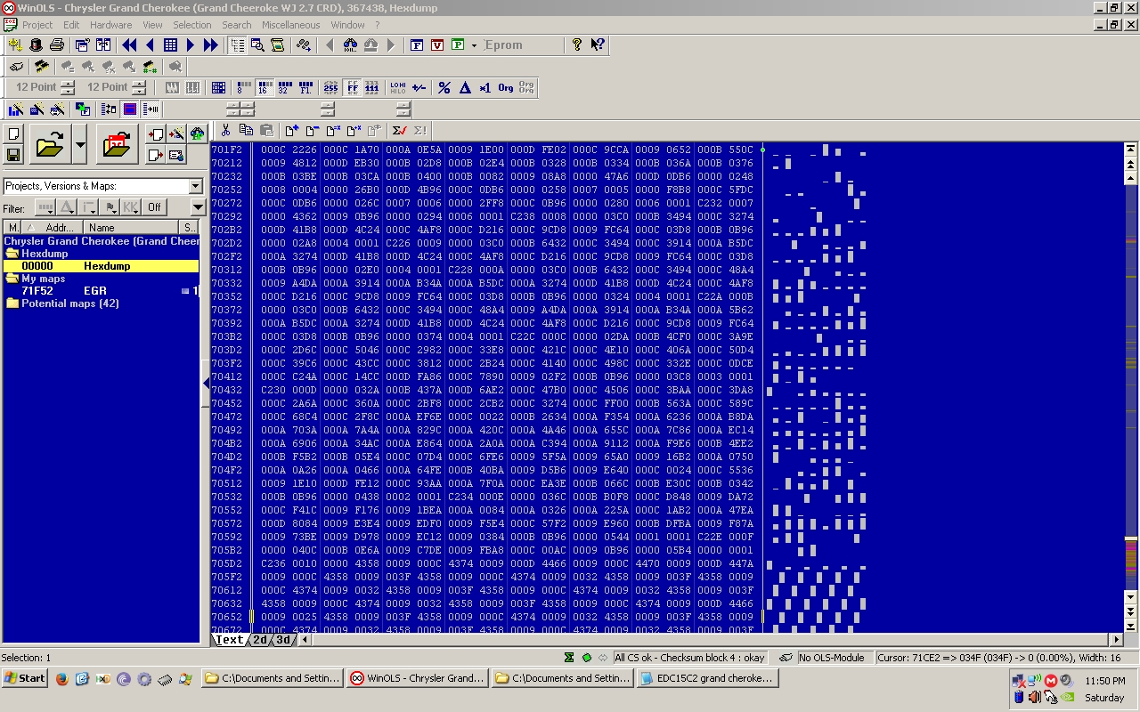This screenshot has height=712, width=1140.
Task: Open the Hardware menu
Action: pyautogui.click(x=110, y=25)
